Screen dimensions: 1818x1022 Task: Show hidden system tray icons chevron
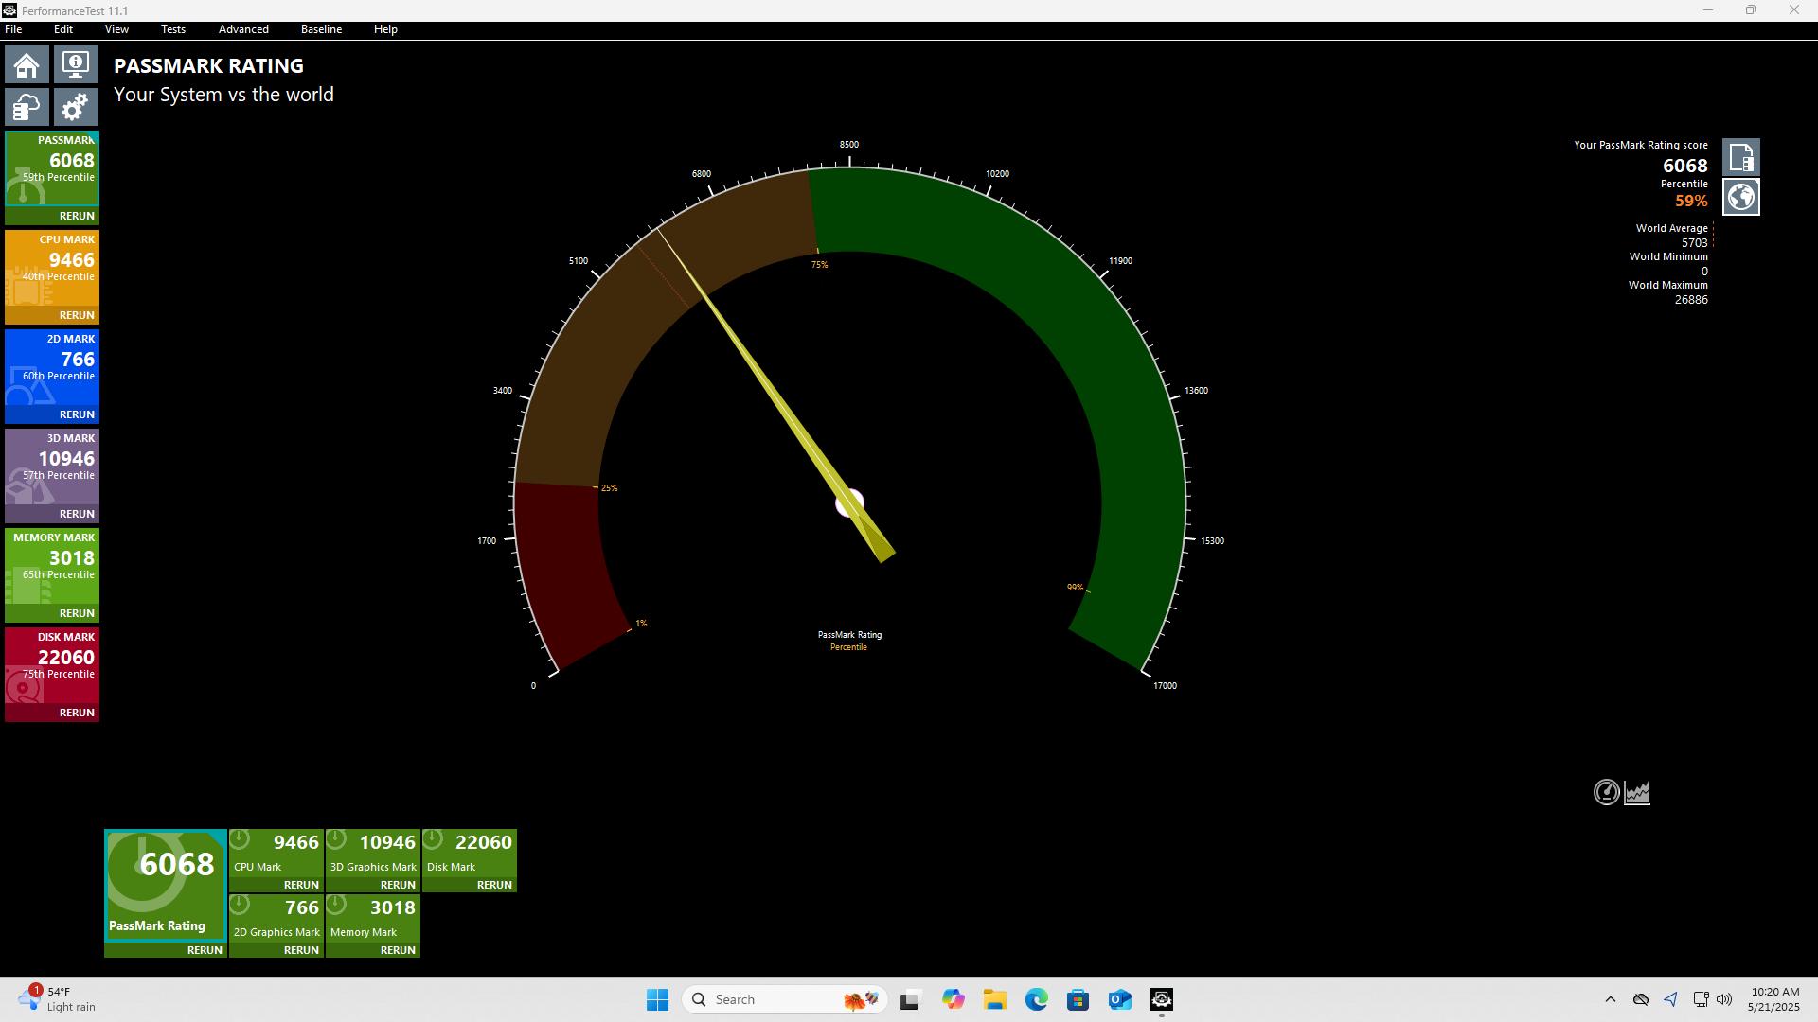point(1611,999)
